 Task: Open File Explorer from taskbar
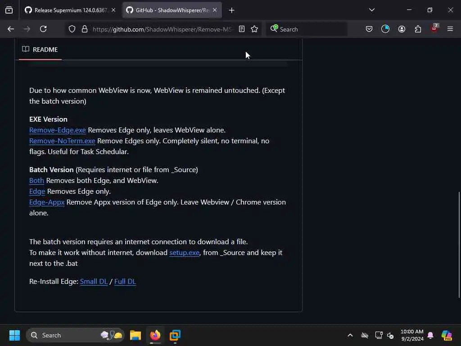[136, 335]
